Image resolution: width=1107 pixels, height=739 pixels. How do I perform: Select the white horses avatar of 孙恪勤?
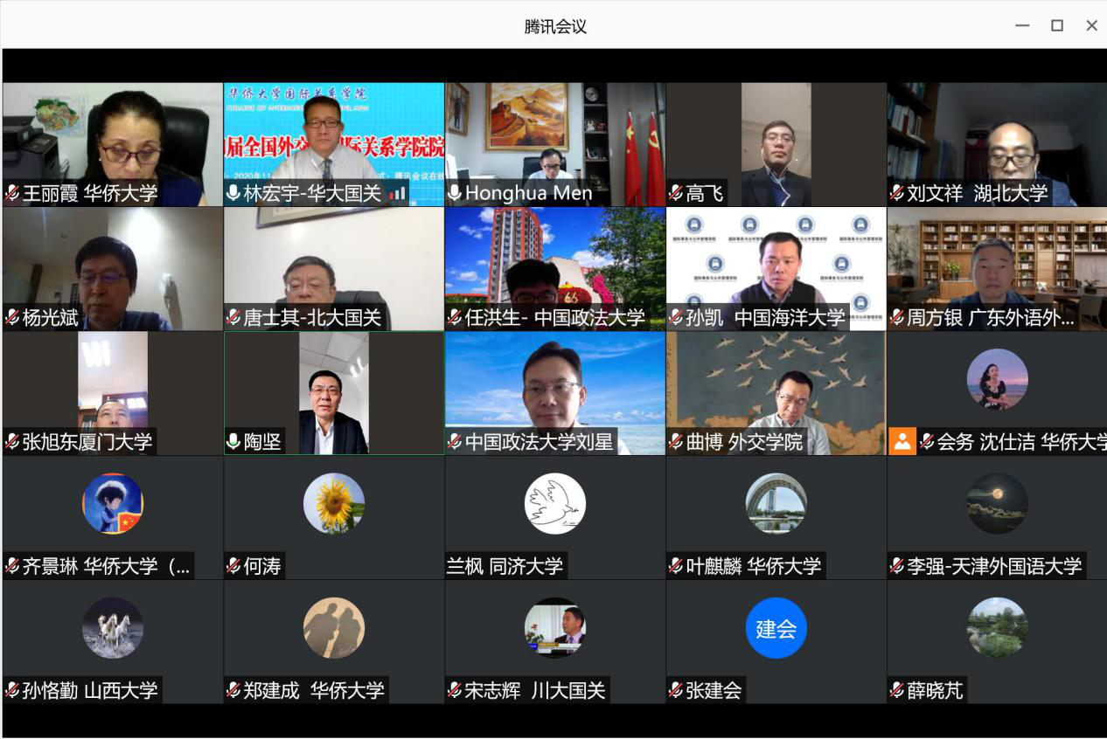click(113, 628)
